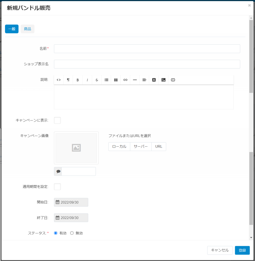The height and width of the screenshot is (261, 255).
Task: Insert a table in description editor
Action: [x=116, y=80]
